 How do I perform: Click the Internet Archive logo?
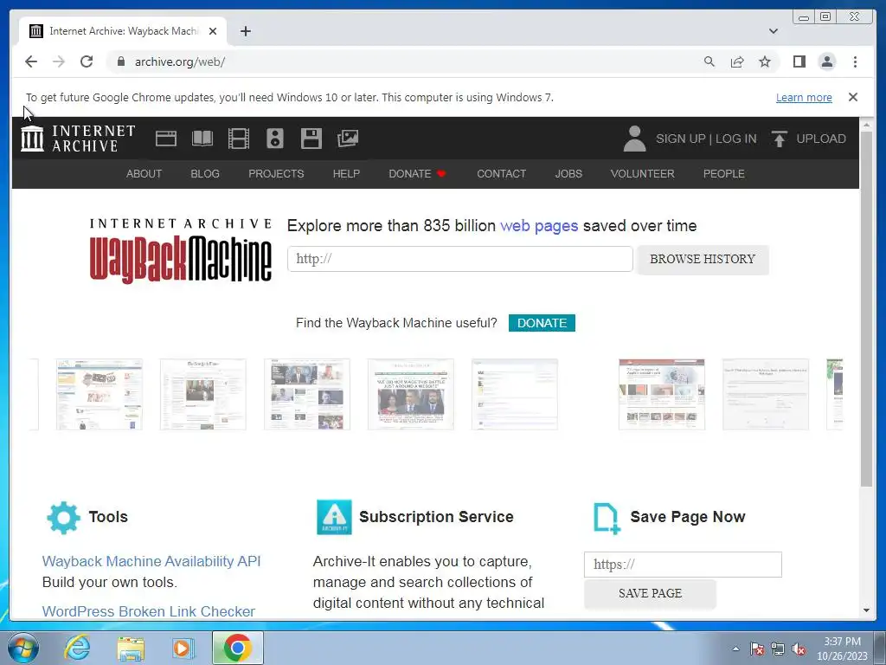pos(78,139)
